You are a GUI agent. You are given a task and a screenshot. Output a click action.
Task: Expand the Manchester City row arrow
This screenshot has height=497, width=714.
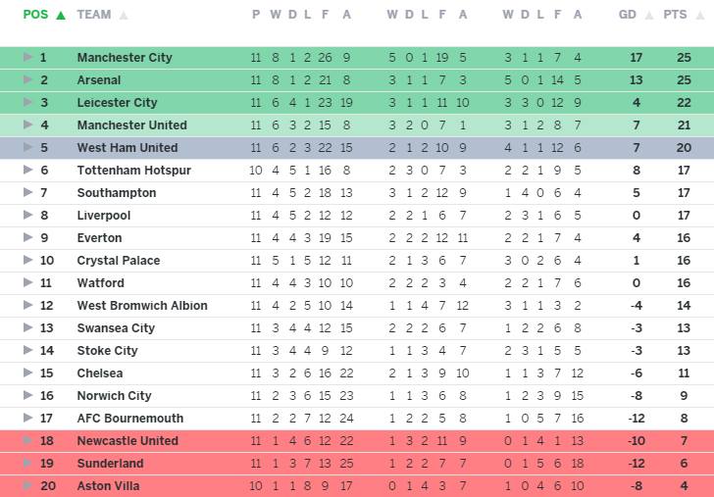coord(27,57)
